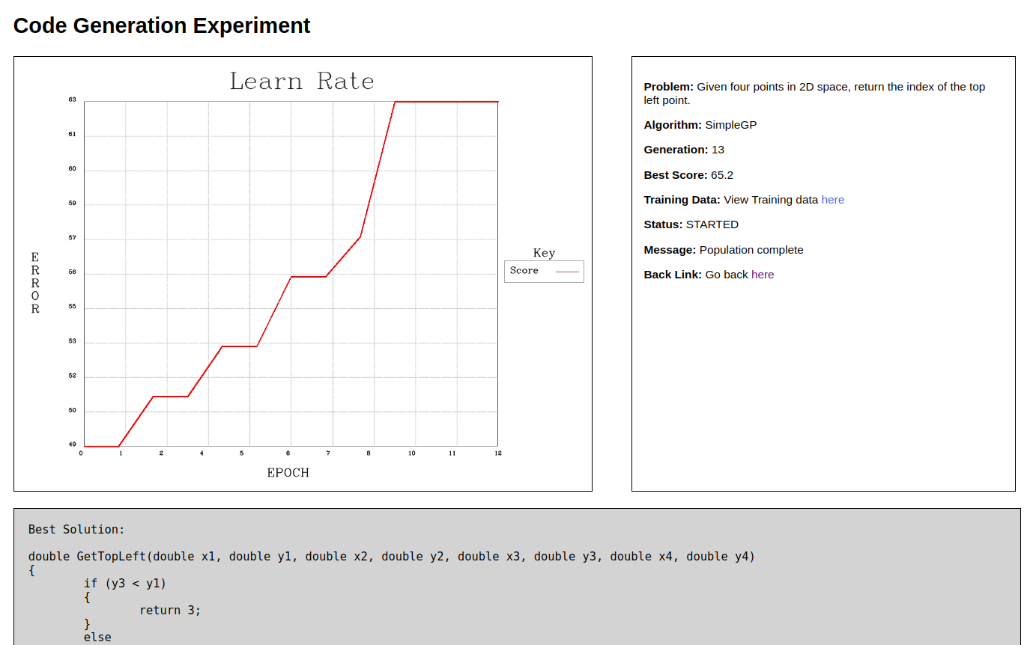
Task: Click the Score legend entry in Key
Action: (544, 271)
